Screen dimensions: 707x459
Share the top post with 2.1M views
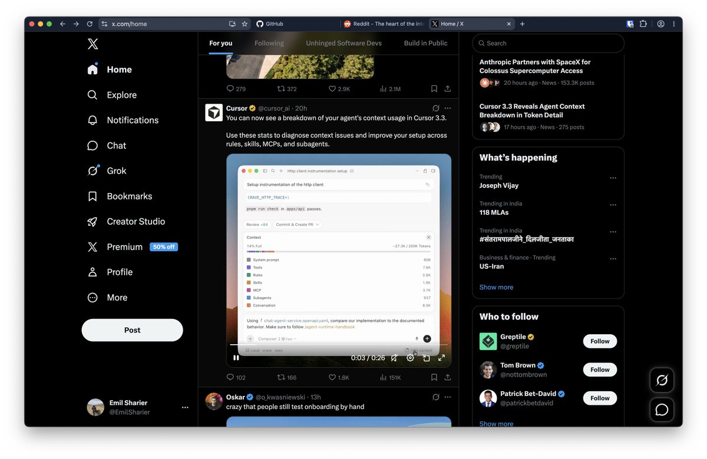448,89
